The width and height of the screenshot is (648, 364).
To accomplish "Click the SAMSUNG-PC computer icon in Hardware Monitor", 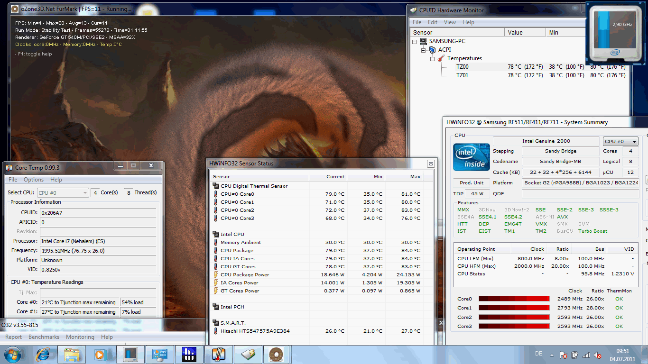I will [x=423, y=41].
